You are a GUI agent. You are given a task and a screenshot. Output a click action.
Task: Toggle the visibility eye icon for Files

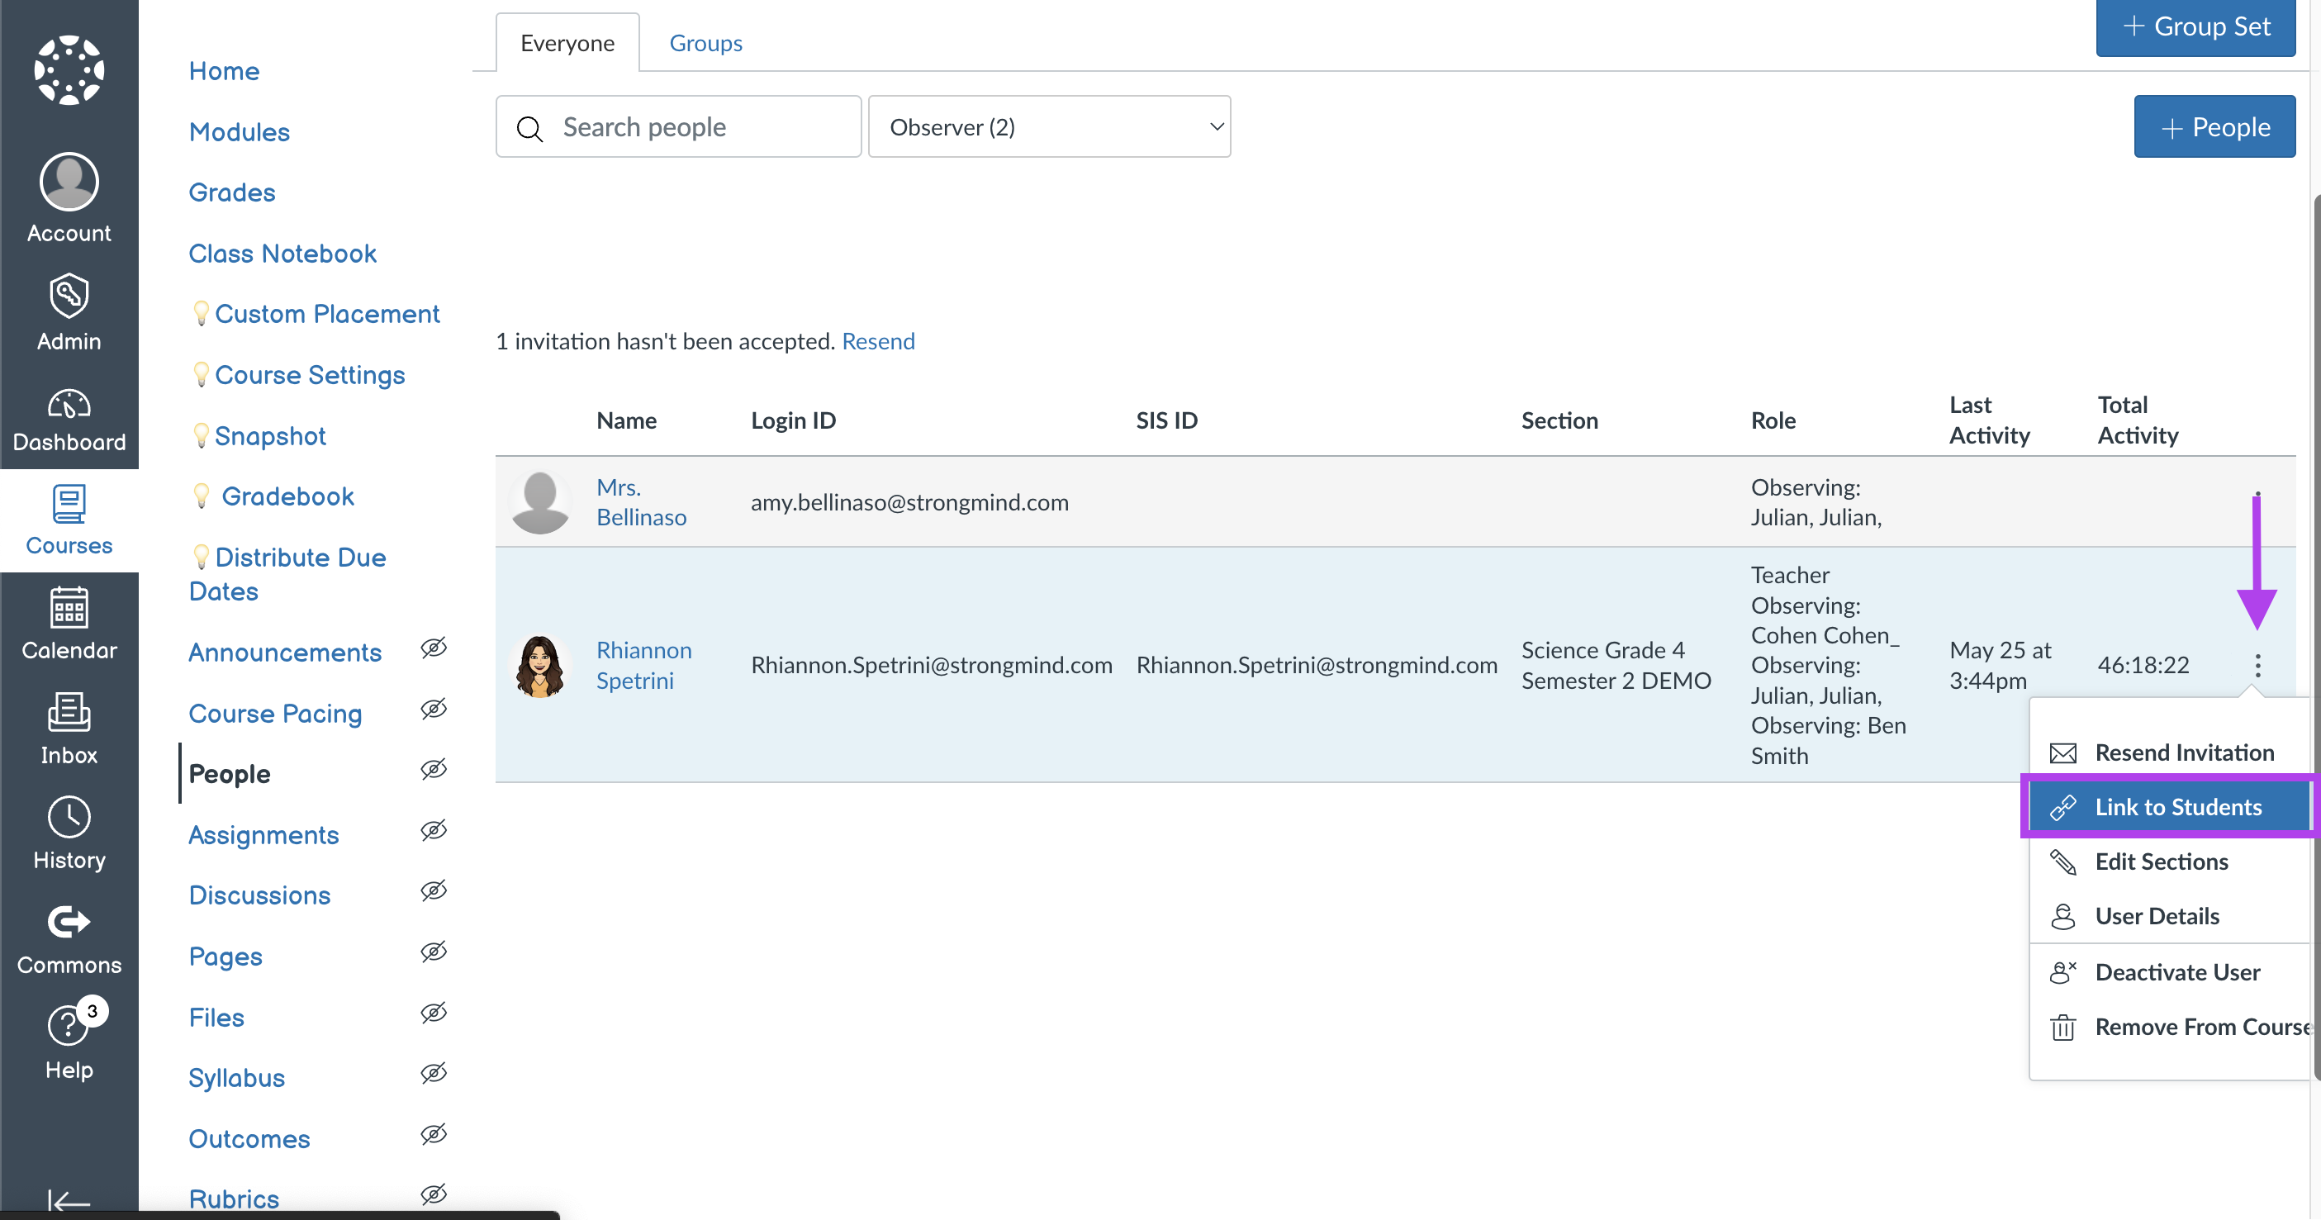click(x=434, y=1013)
